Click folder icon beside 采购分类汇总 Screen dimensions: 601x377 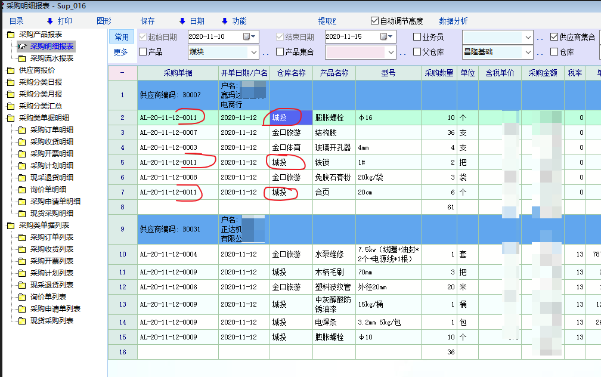click(11, 106)
